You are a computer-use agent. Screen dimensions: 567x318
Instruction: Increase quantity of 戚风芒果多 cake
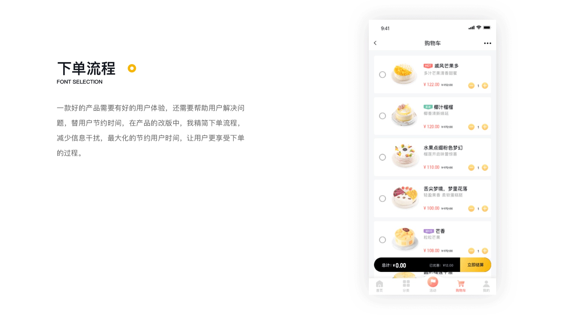coord(485,86)
